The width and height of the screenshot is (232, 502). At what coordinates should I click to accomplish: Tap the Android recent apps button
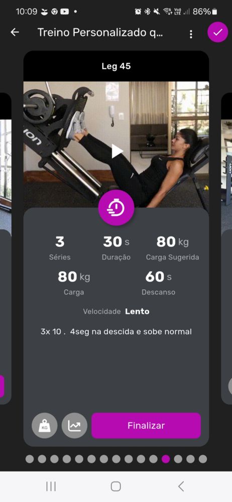(x=51, y=486)
